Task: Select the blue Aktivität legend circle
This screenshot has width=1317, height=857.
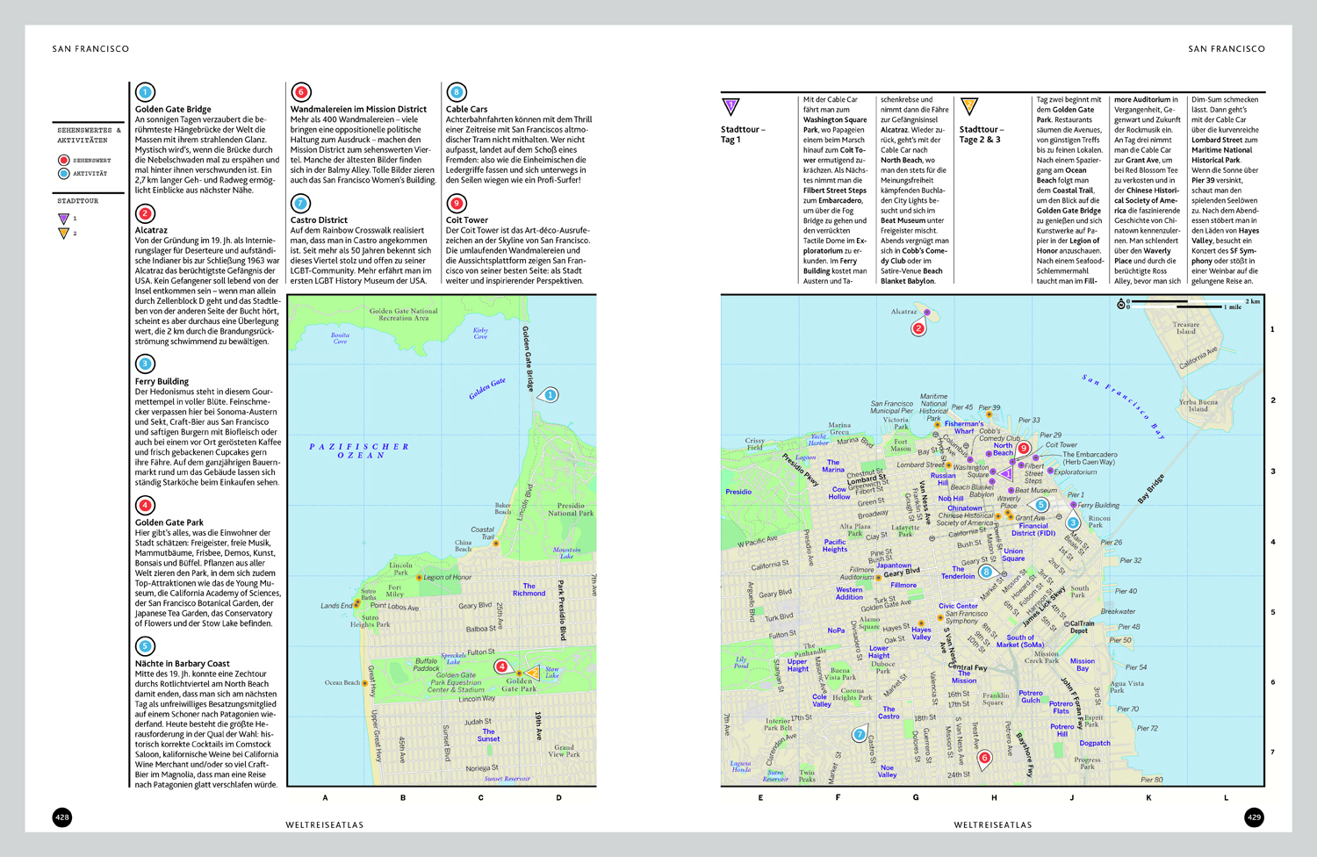Action: 63,174
